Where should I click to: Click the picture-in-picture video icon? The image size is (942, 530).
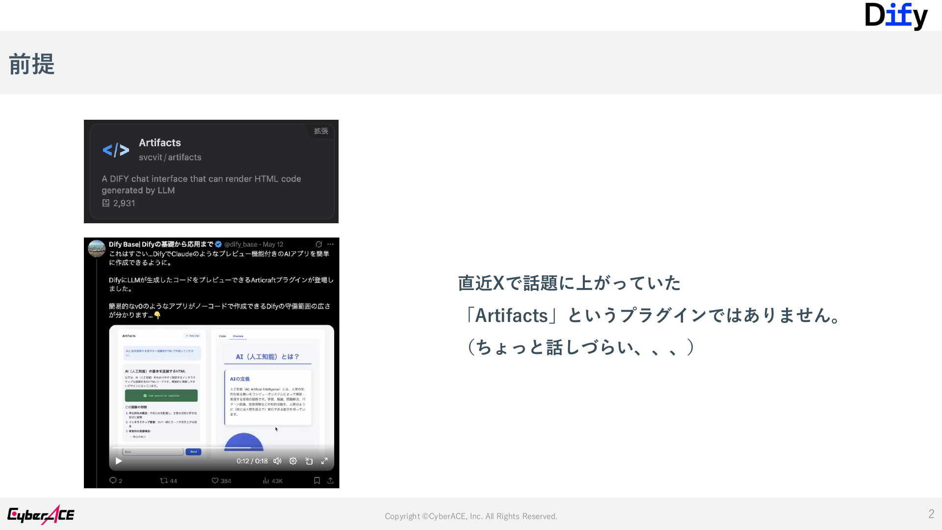point(309,461)
